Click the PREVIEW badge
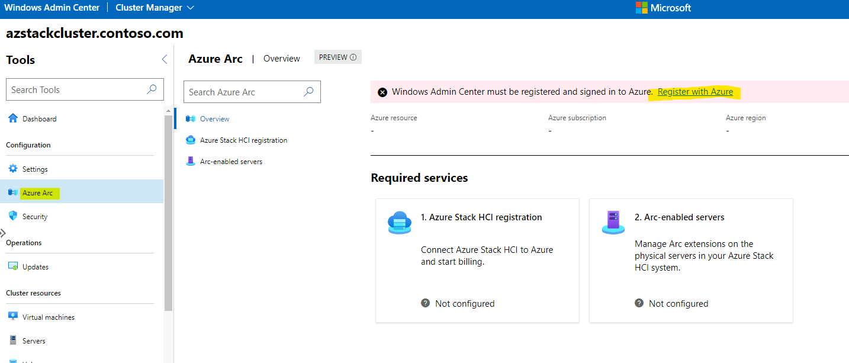Screen dimensions: 849x363 tap(337, 57)
